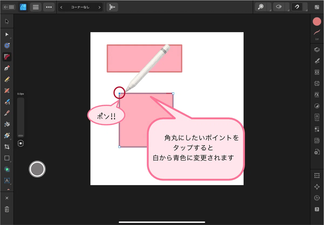
Task: Open the Stock images studio
Action: click(x=317, y=141)
